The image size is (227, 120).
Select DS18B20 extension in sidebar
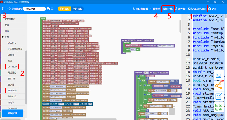[12, 67]
